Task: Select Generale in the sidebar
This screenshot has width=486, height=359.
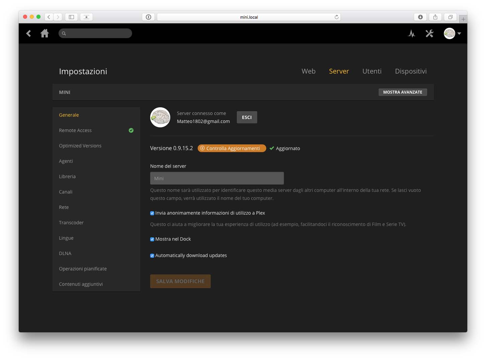Action: (x=96, y=115)
